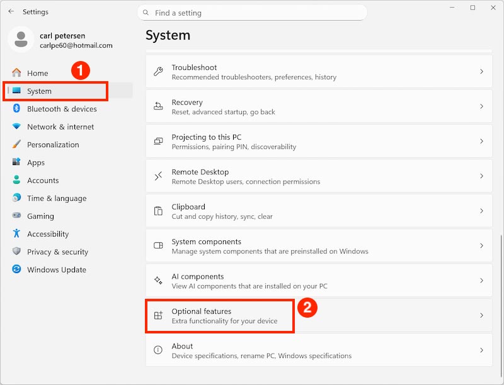504x385 pixels.
Task: Go to Time & language section
Action: point(57,198)
